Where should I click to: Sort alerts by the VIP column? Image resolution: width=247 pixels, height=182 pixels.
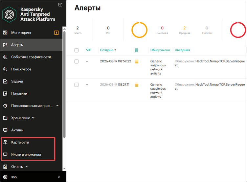click(89, 50)
